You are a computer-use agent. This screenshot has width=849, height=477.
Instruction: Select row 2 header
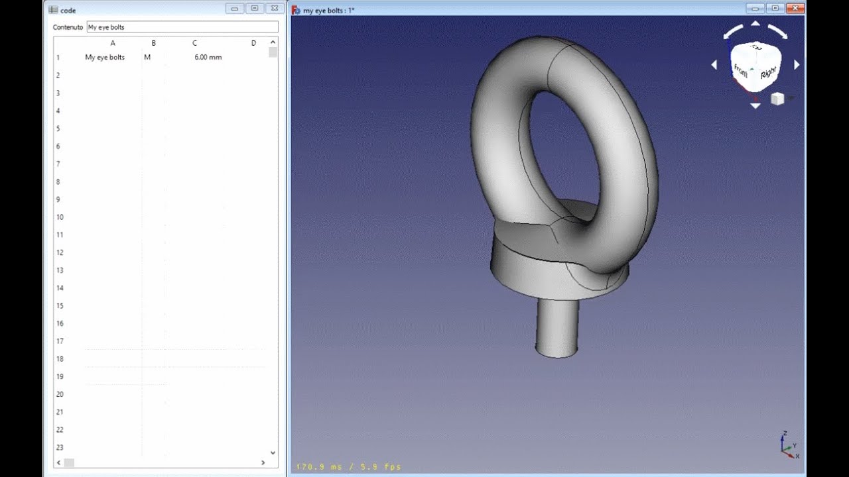point(58,76)
